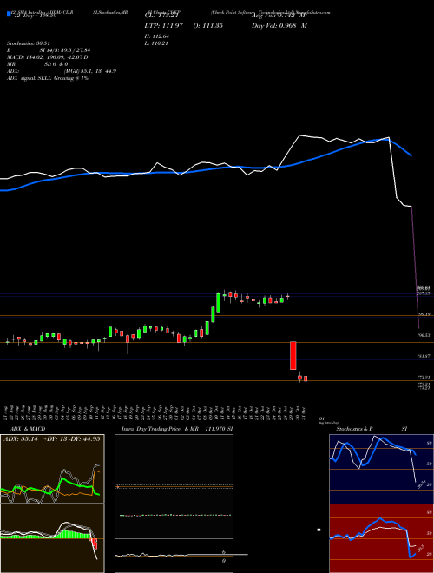Select the '12 Day = 198.59' legend text
The width and height of the screenshot is (434, 573).
pos(34,16)
